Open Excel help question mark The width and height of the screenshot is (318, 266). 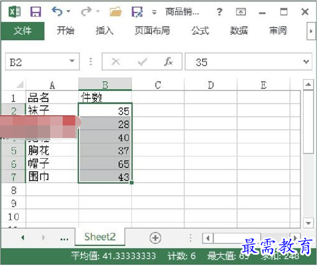point(220,12)
